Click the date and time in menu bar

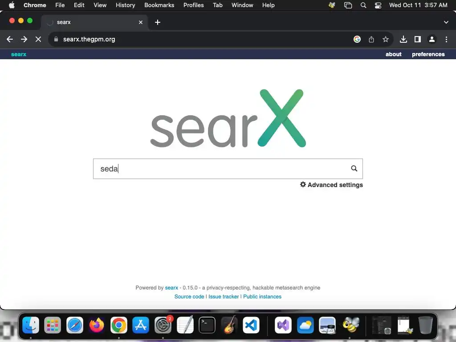pos(418,5)
